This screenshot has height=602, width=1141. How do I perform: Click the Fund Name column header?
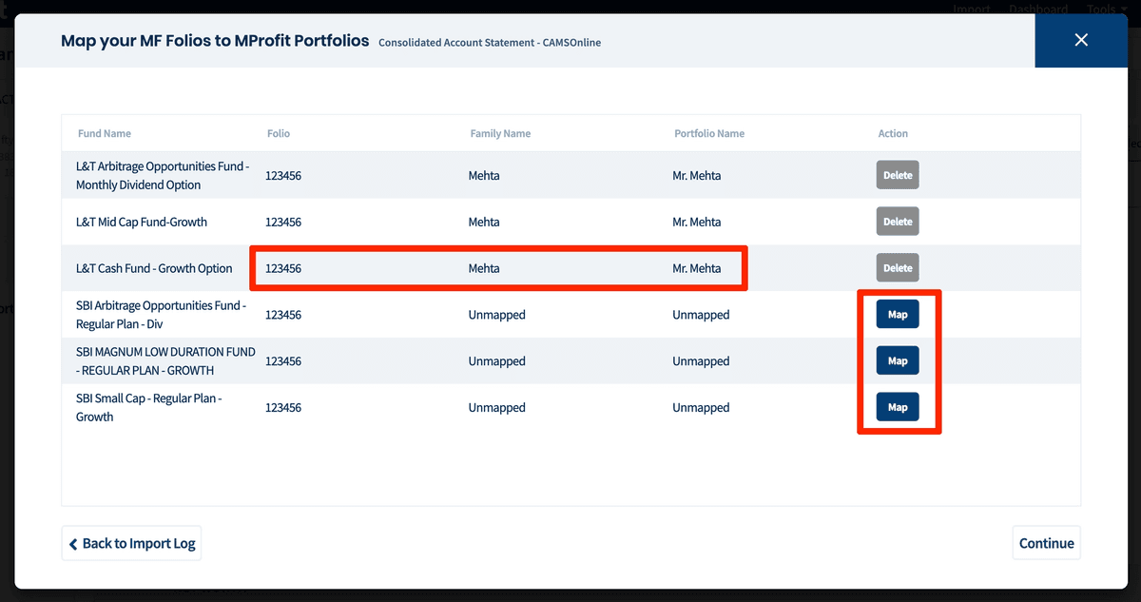pos(105,133)
